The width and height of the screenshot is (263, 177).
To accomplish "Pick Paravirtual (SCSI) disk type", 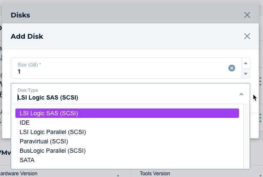I will pos(44,141).
